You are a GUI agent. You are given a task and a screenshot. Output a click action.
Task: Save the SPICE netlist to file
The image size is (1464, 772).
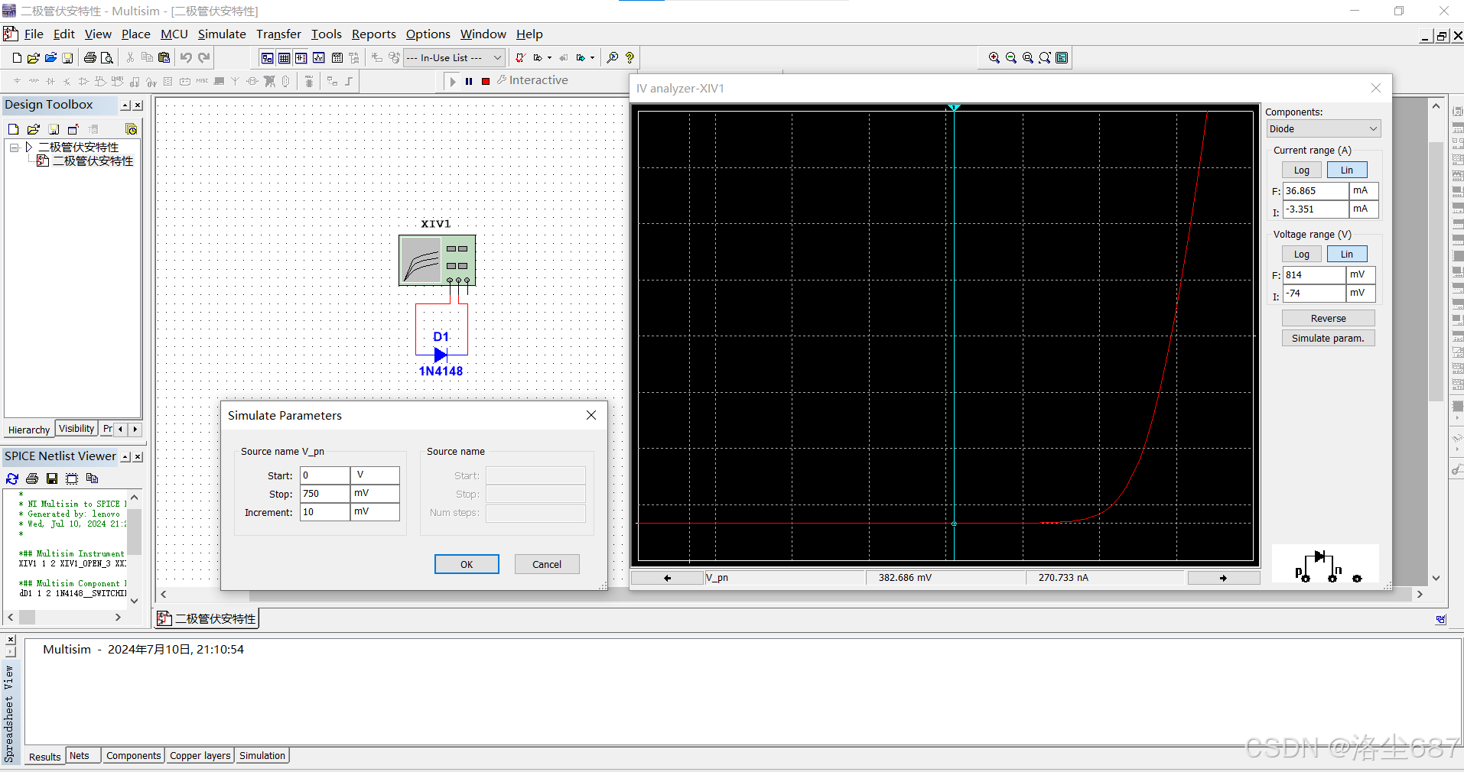52,478
